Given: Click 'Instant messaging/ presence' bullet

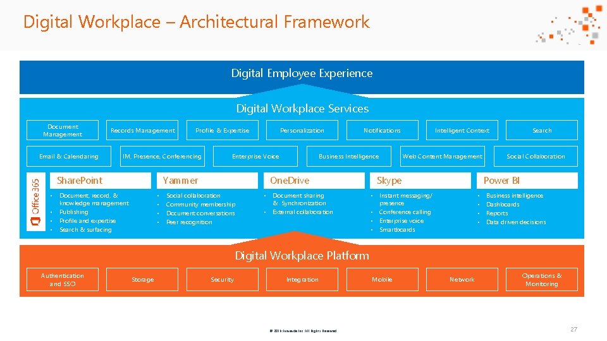Looking at the screenshot, I should point(406,200).
